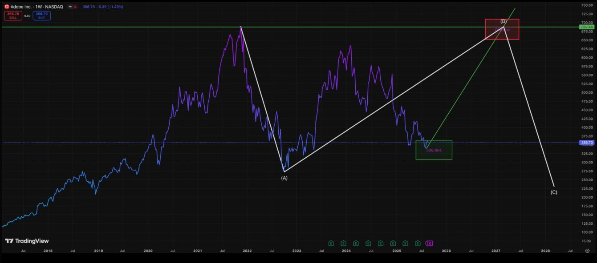Click the earnings icon below the 2025 label

click(394, 243)
